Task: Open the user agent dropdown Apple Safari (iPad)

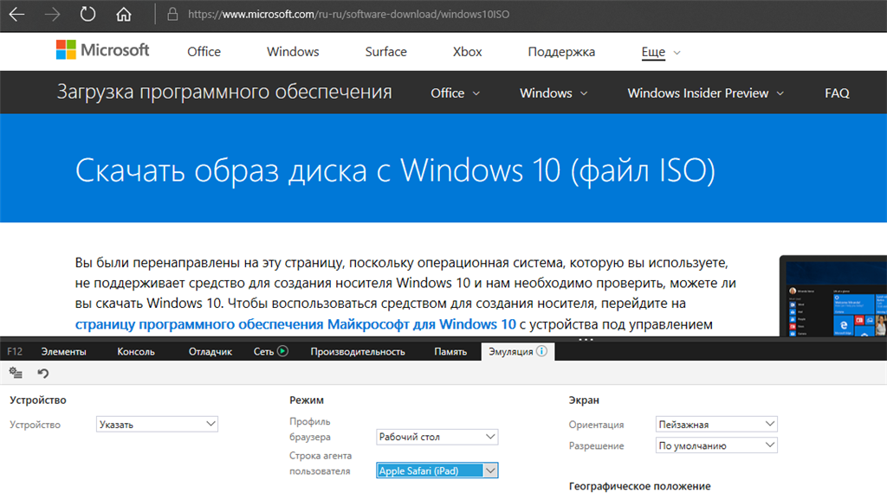Action: [437, 471]
